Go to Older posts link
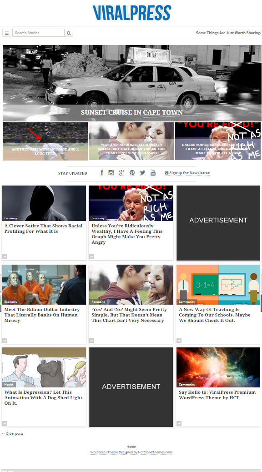The image size is (262, 472). click(x=13, y=433)
